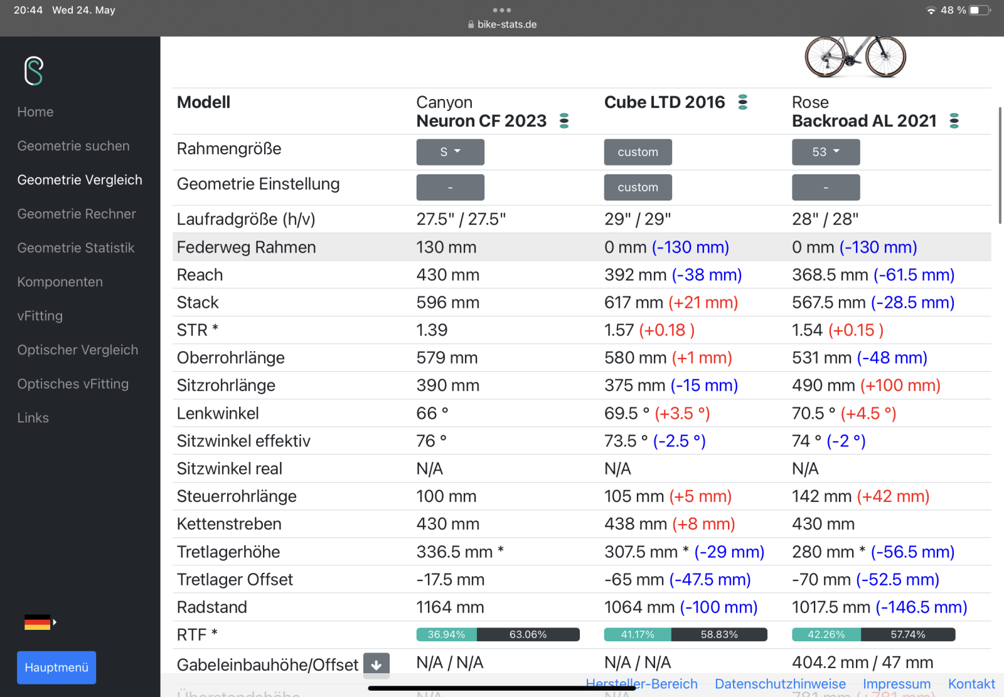This screenshot has height=697, width=1004.
Task: Click the Canyon RTF ratio bar
Action: [498, 634]
